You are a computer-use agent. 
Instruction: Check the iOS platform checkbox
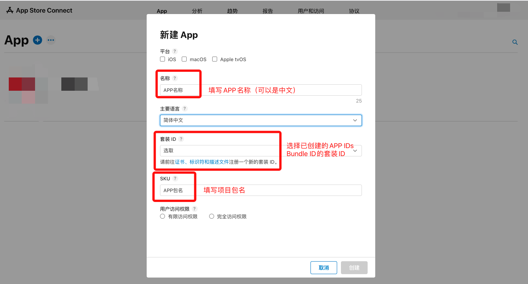(163, 59)
